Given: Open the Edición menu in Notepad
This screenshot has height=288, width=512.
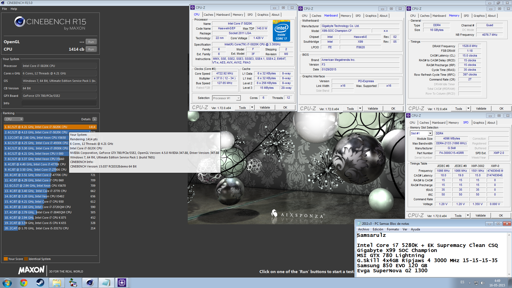Looking at the screenshot, I should 378,229.
